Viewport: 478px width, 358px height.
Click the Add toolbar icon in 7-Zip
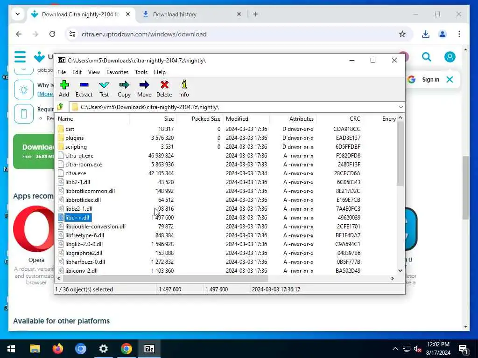(64, 89)
